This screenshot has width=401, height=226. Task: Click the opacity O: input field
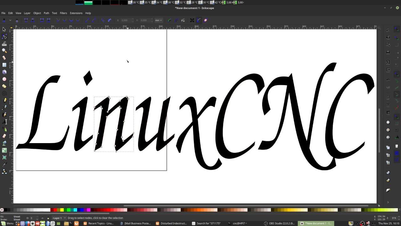pos(34,218)
